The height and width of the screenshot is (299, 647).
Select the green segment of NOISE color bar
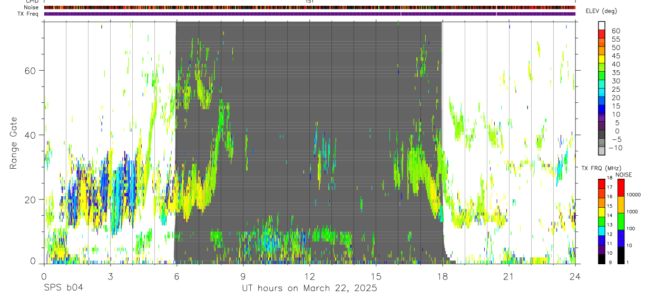tap(620, 221)
